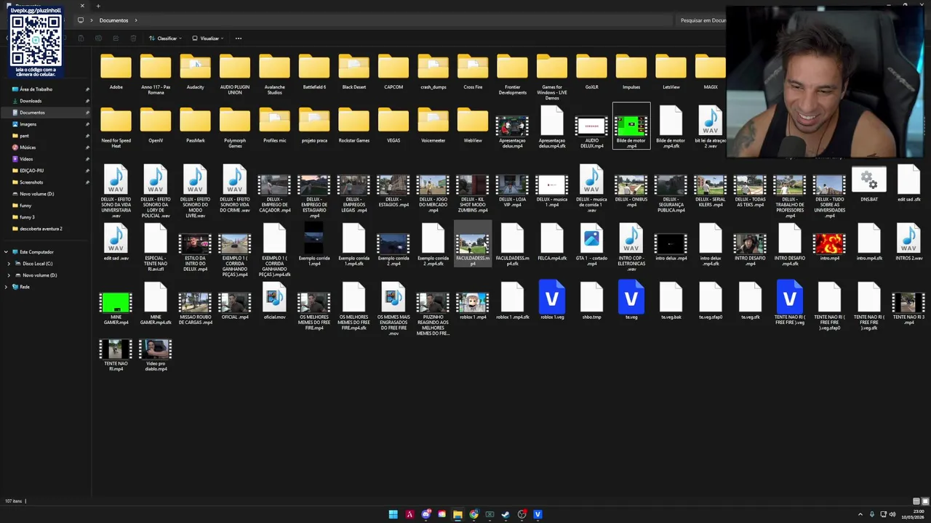Click the taskbar volume speaker icon

892,514
